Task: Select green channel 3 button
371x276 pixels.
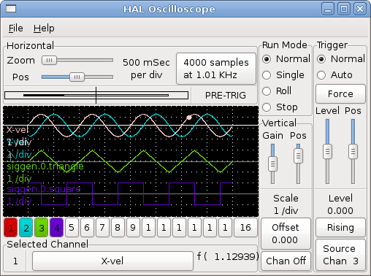Action: point(42,228)
